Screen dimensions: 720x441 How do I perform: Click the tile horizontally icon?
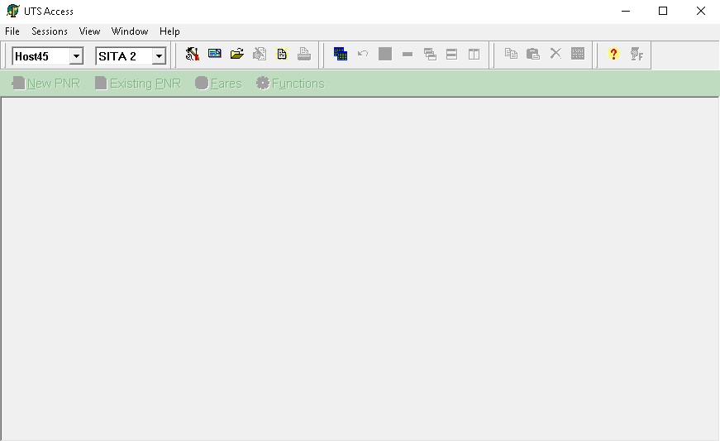point(452,55)
